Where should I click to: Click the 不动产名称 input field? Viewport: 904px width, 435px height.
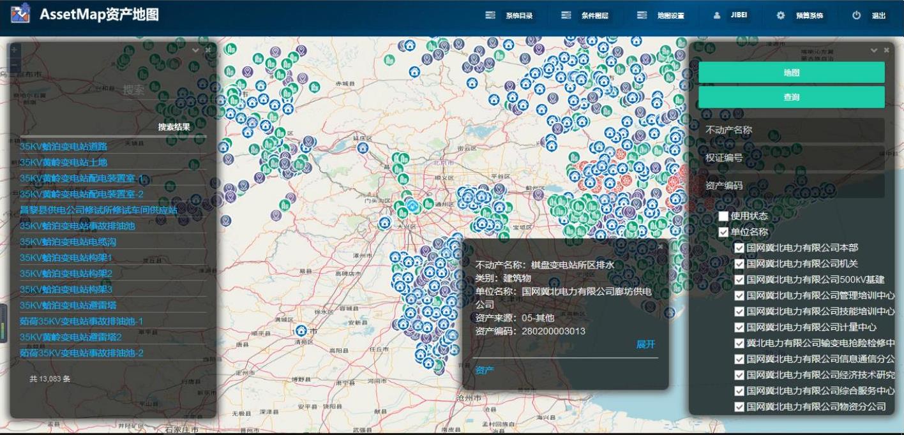click(792, 130)
